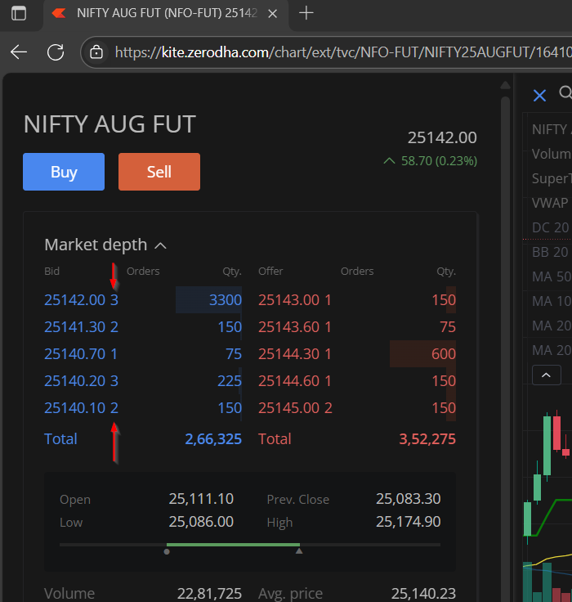View site information lock icon
The height and width of the screenshot is (602, 572).
click(x=96, y=52)
